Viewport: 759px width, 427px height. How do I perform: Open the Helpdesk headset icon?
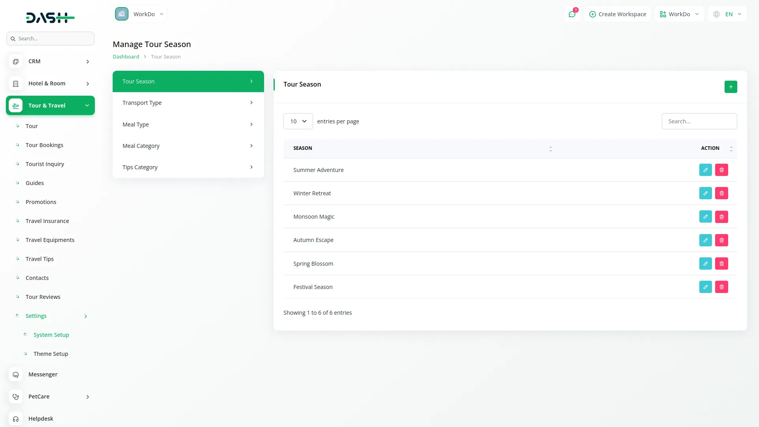[x=15, y=419]
